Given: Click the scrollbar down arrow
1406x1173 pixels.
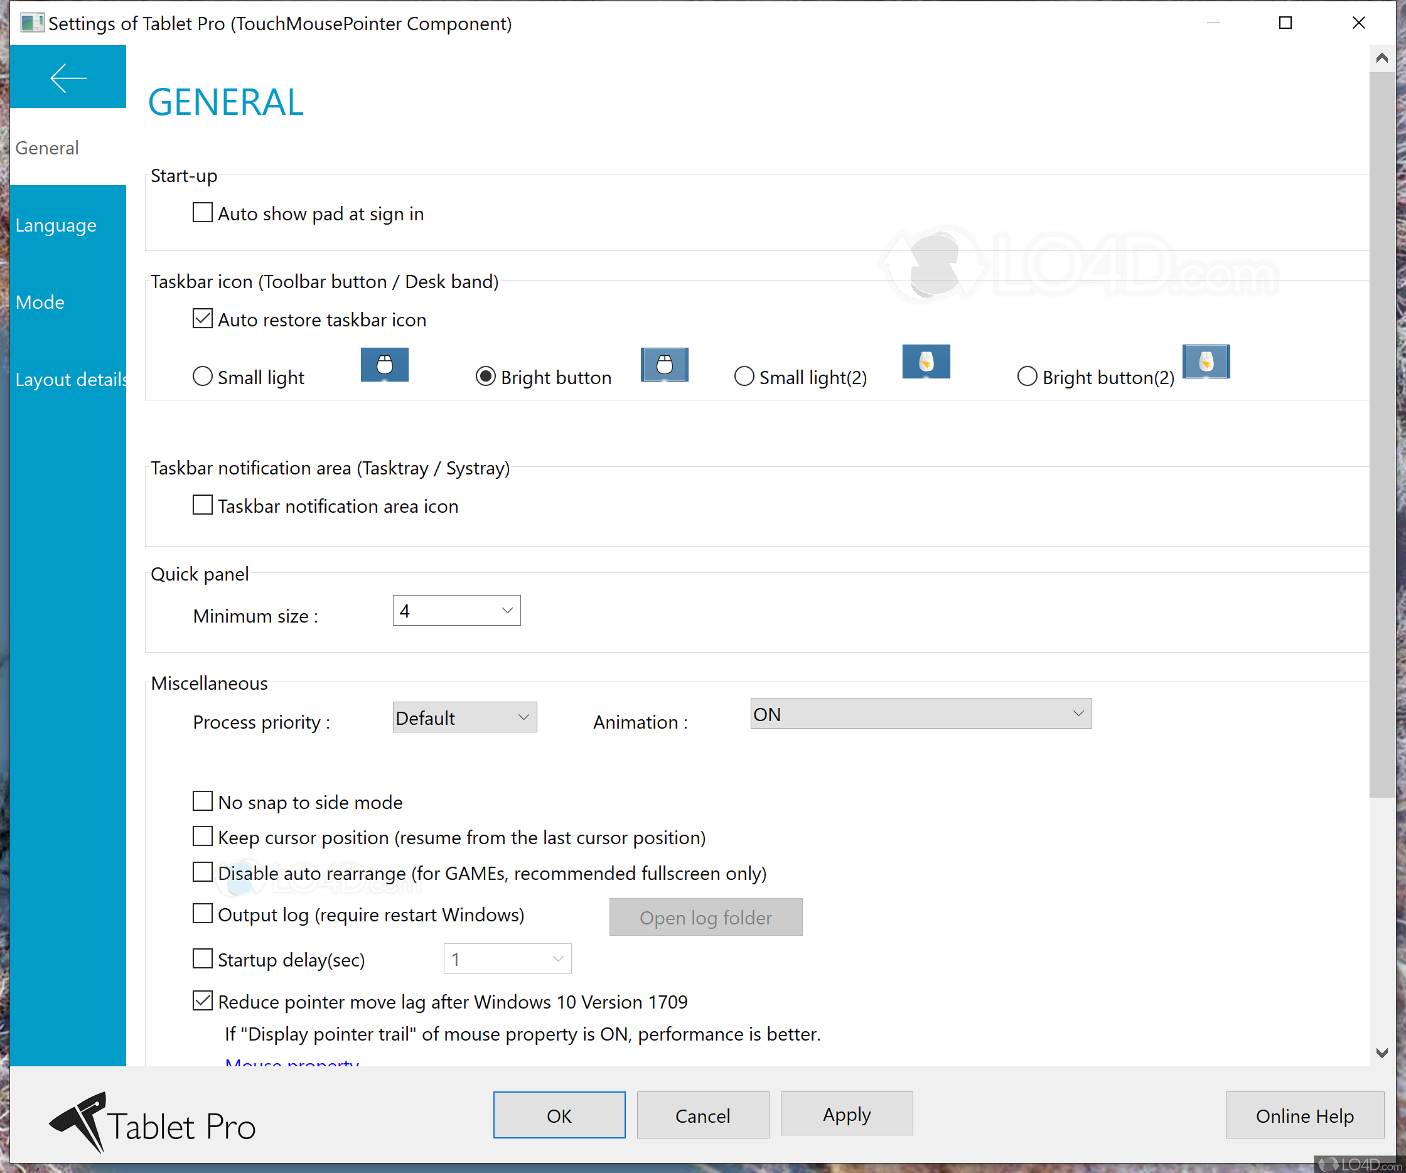Looking at the screenshot, I should (1382, 1052).
